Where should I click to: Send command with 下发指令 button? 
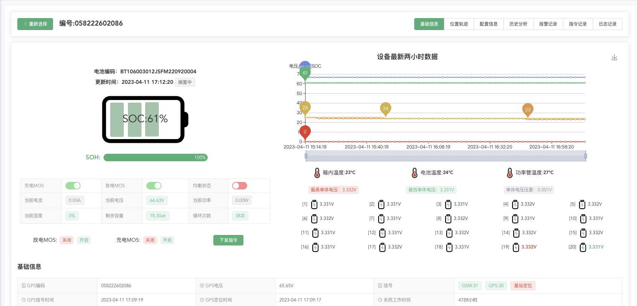(228, 240)
